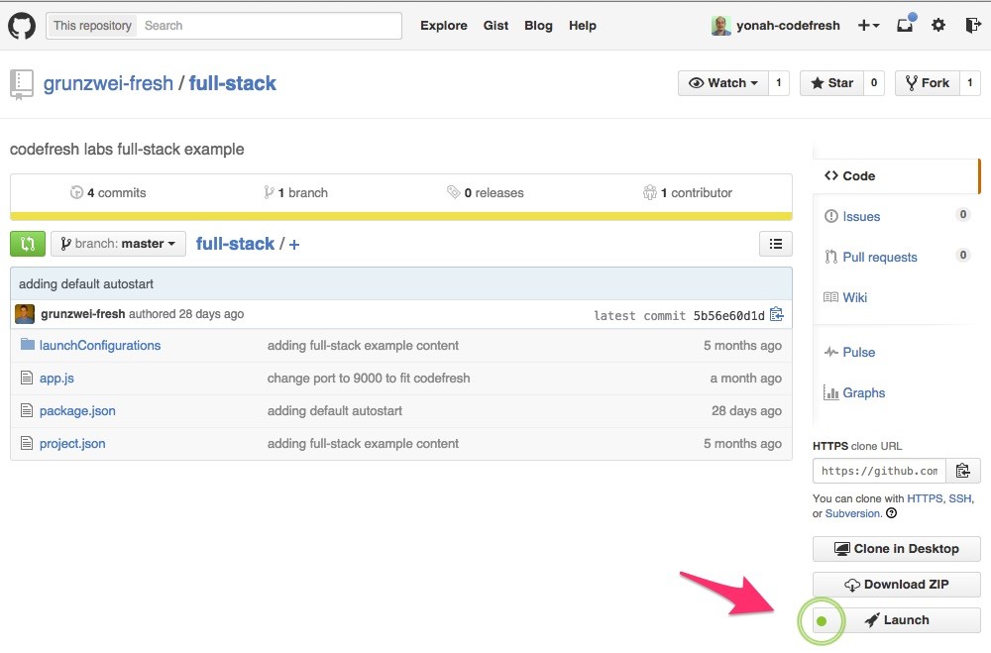Screen dimensions: 991x653
Task: Click the GitHub Octocat logo
Action: [22, 24]
